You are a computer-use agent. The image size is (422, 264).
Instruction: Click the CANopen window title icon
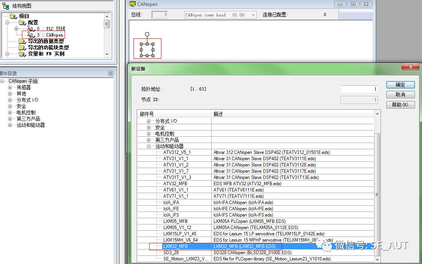pyautogui.click(x=132, y=4)
